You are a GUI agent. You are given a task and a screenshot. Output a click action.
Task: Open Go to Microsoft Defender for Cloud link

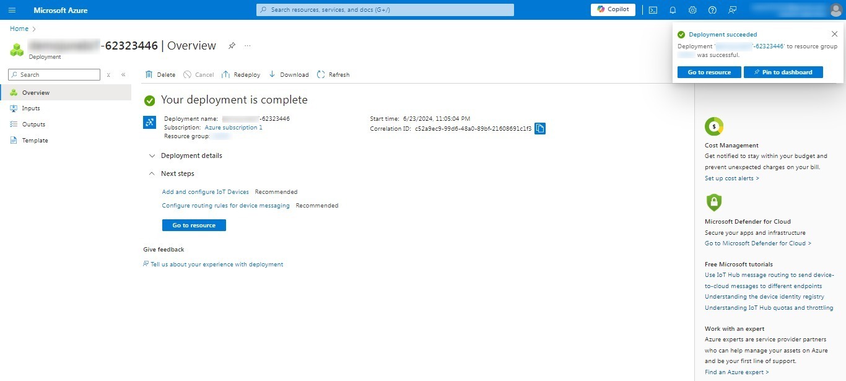click(758, 243)
